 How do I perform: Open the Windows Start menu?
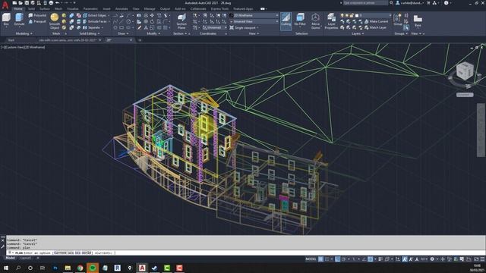[5, 268]
